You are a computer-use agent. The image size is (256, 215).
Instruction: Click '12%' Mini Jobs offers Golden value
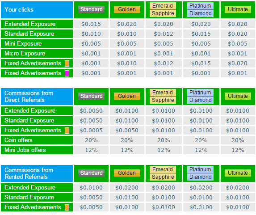pyautogui.click(x=127, y=150)
